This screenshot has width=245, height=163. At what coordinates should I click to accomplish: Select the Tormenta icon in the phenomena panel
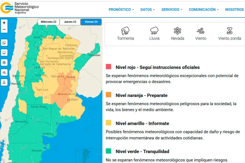click(125, 31)
